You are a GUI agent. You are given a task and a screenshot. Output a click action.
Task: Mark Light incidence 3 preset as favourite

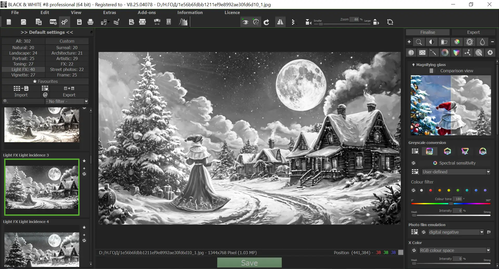pos(84,161)
